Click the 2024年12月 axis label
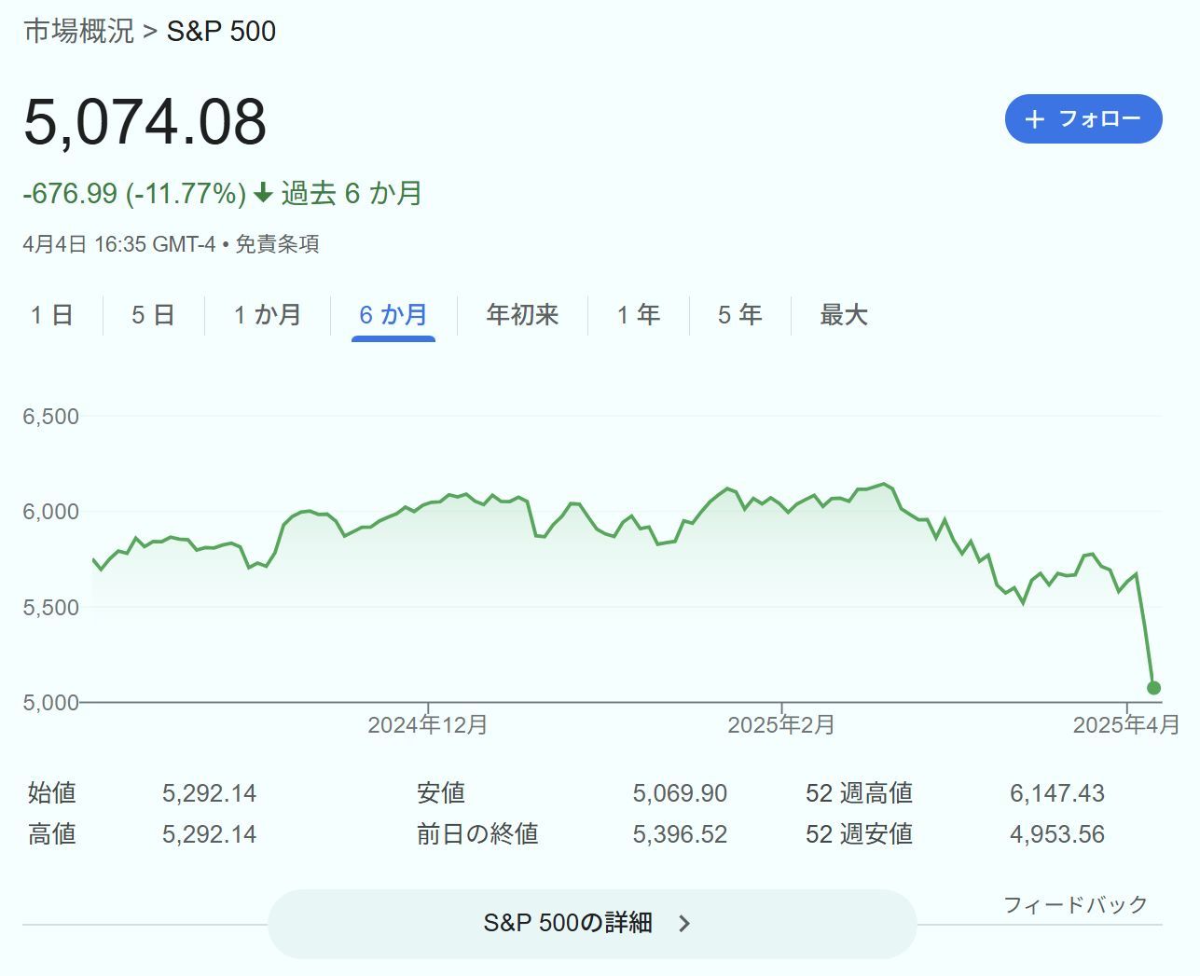The image size is (1200, 976). click(x=428, y=724)
